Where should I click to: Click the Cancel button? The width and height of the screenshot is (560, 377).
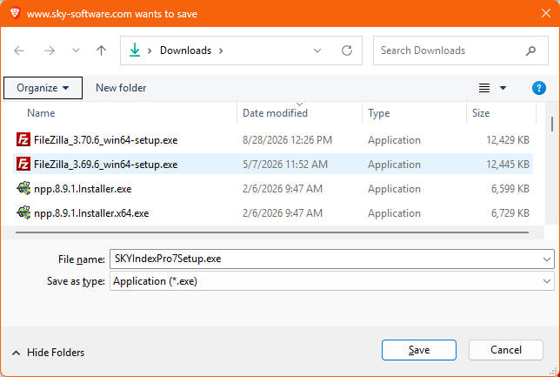pos(506,350)
